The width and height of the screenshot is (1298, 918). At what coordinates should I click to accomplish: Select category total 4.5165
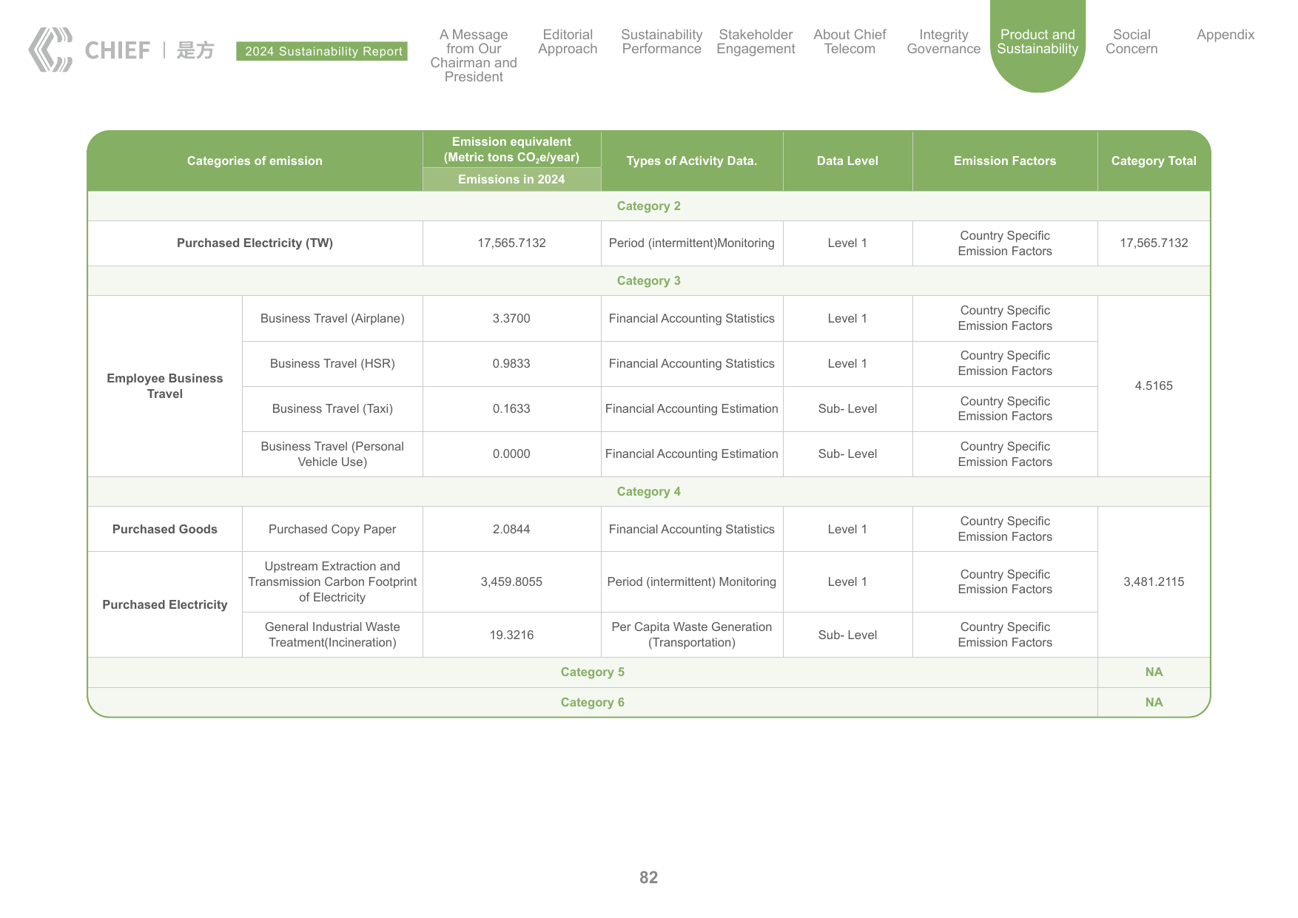(x=1154, y=386)
